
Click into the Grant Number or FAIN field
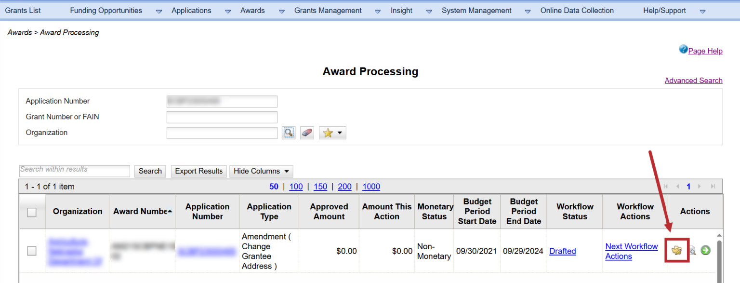tap(222, 117)
